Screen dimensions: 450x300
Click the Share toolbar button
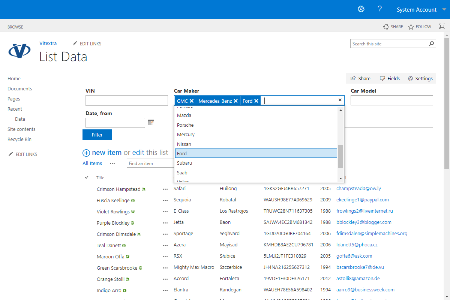point(360,78)
